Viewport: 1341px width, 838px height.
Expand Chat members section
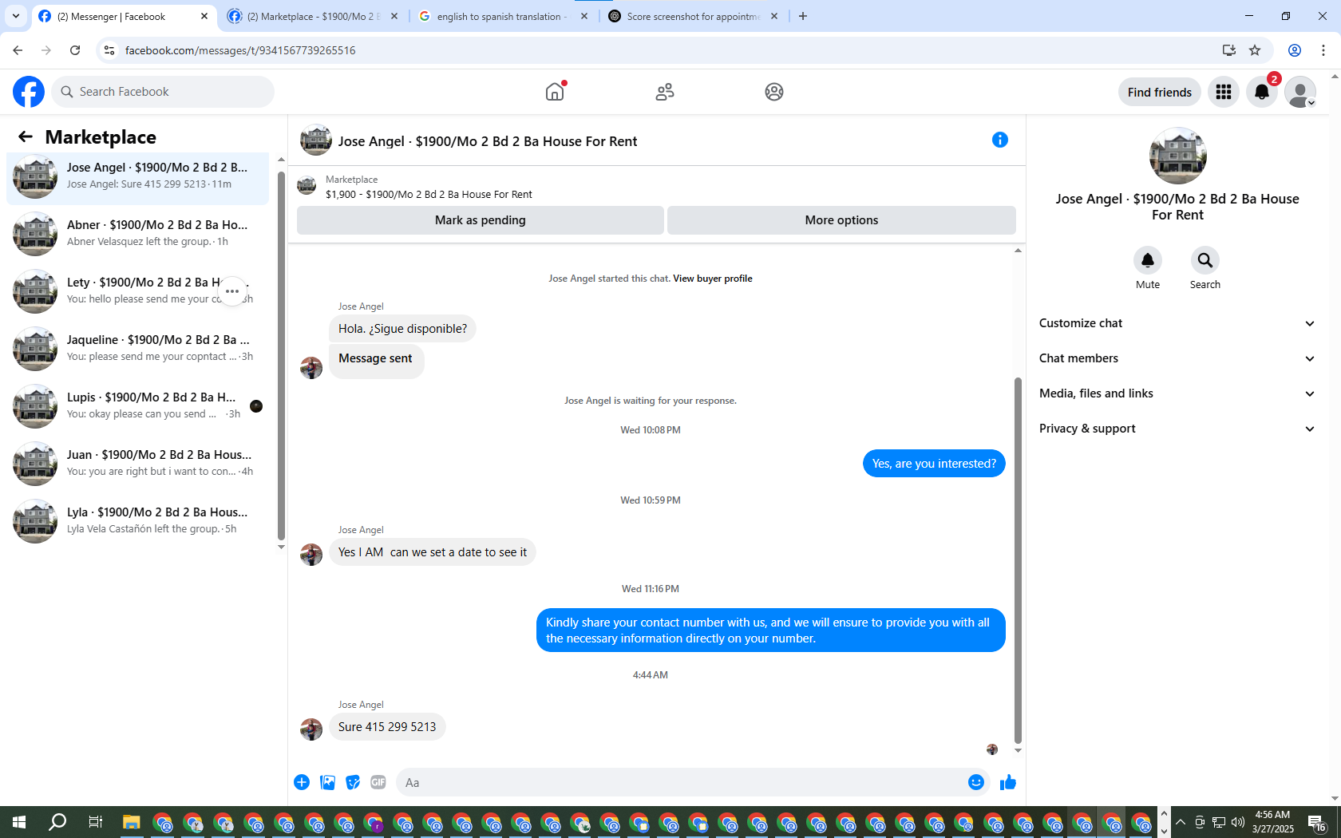click(x=1177, y=358)
